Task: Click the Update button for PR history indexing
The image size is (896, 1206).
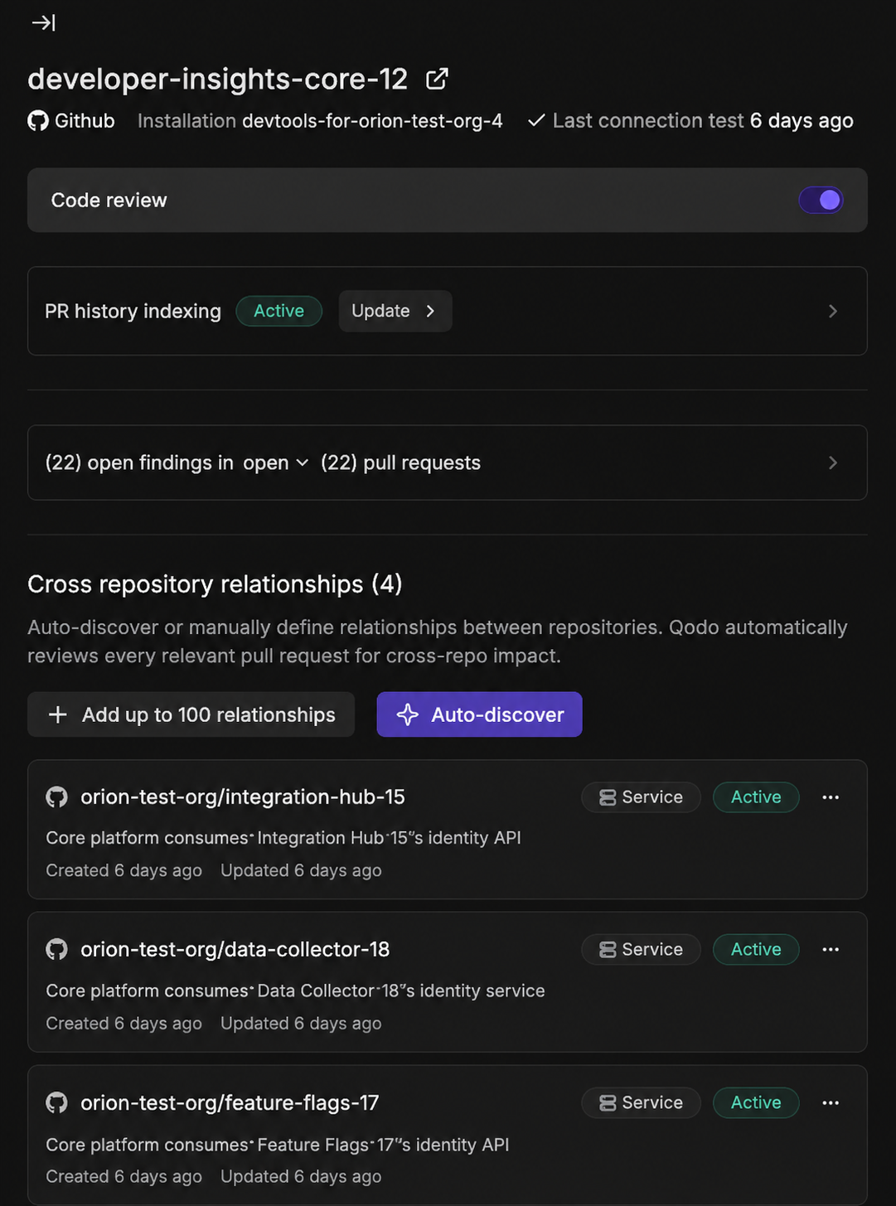Action: 395,311
